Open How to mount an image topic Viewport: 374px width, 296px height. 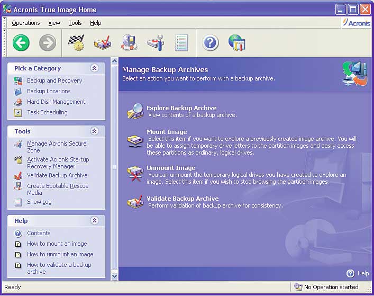click(57, 244)
